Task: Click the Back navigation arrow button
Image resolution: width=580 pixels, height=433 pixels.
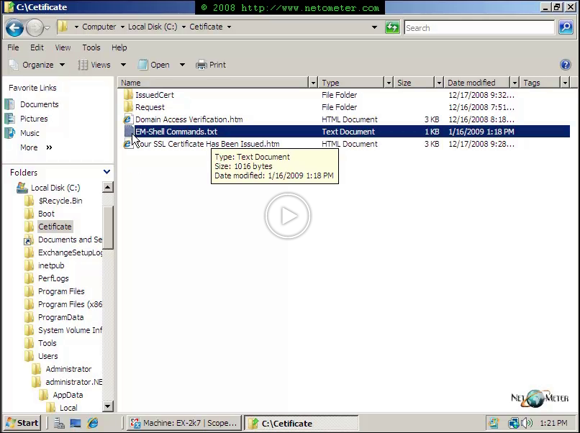Action: coord(14,28)
